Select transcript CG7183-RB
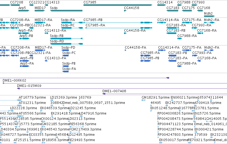The image size is (227, 144). (172, 33)
